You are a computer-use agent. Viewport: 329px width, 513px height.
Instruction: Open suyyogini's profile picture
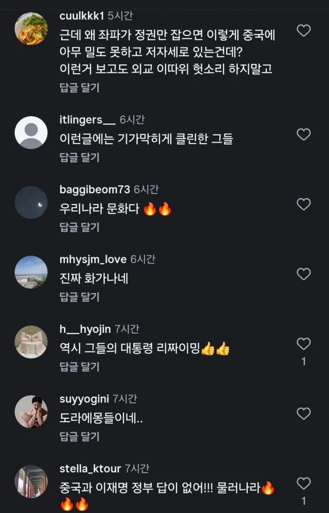(31, 412)
